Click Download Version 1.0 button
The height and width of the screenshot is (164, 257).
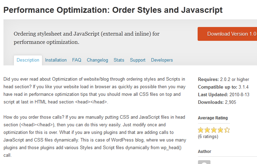227,34
